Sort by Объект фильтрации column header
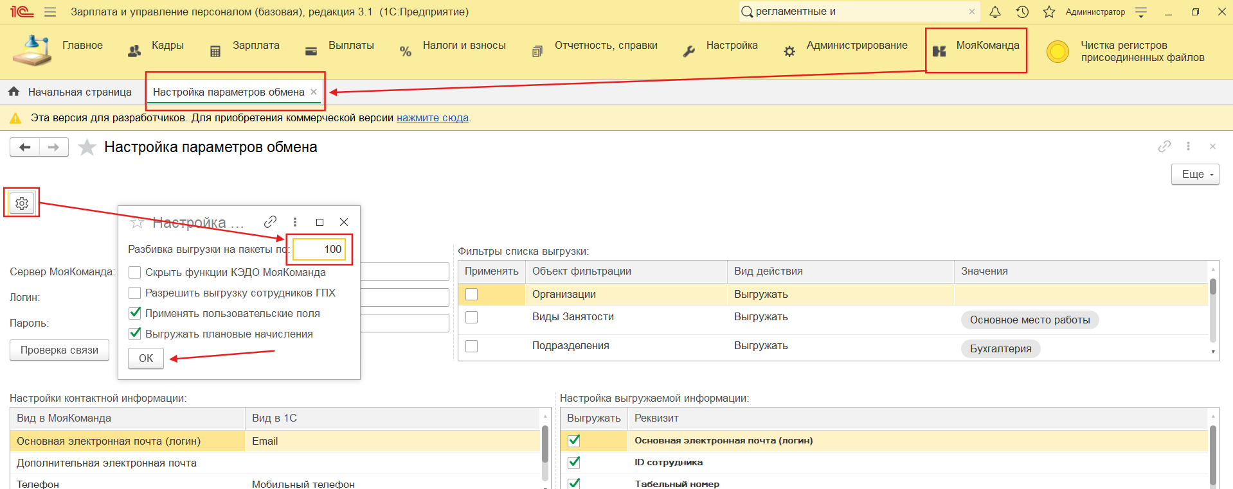This screenshot has width=1233, height=489. pos(626,271)
